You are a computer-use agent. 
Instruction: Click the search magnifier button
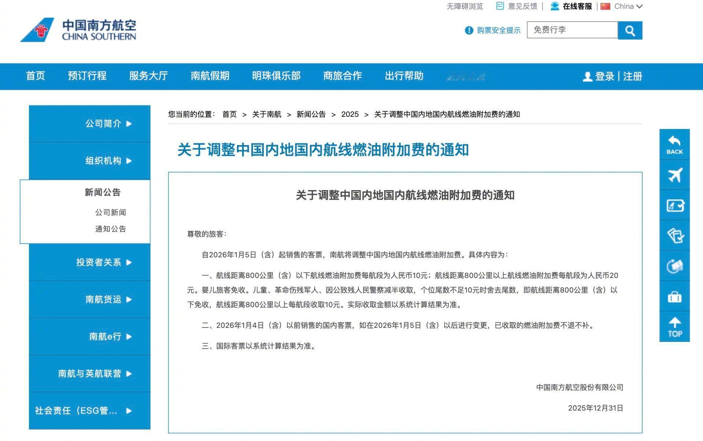pos(630,30)
